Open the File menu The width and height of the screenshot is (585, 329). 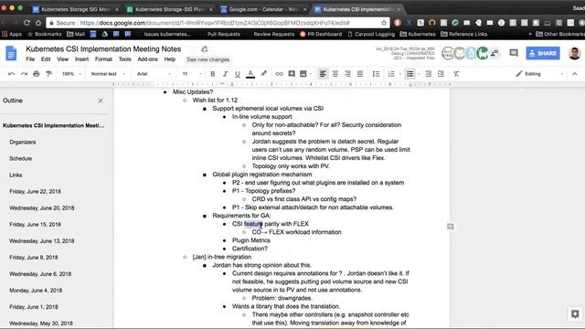coord(30,59)
